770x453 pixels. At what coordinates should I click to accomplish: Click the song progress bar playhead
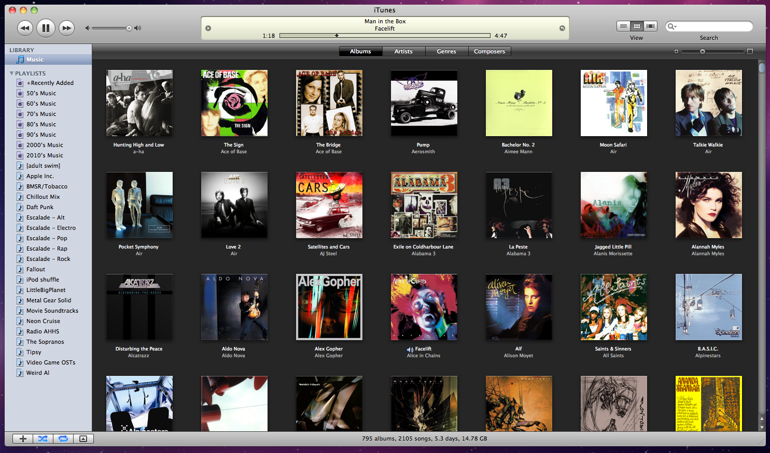click(x=337, y=36)
